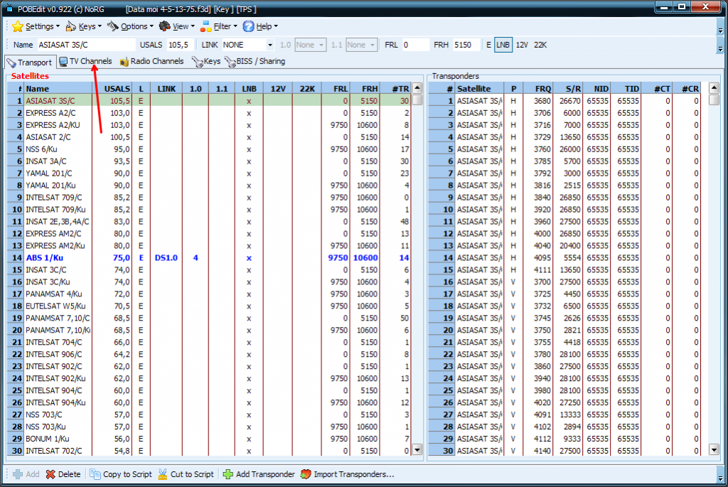Select satellite row EXPRESS A2/KU
Screen dimensions: 728x487
pos(209,125)
